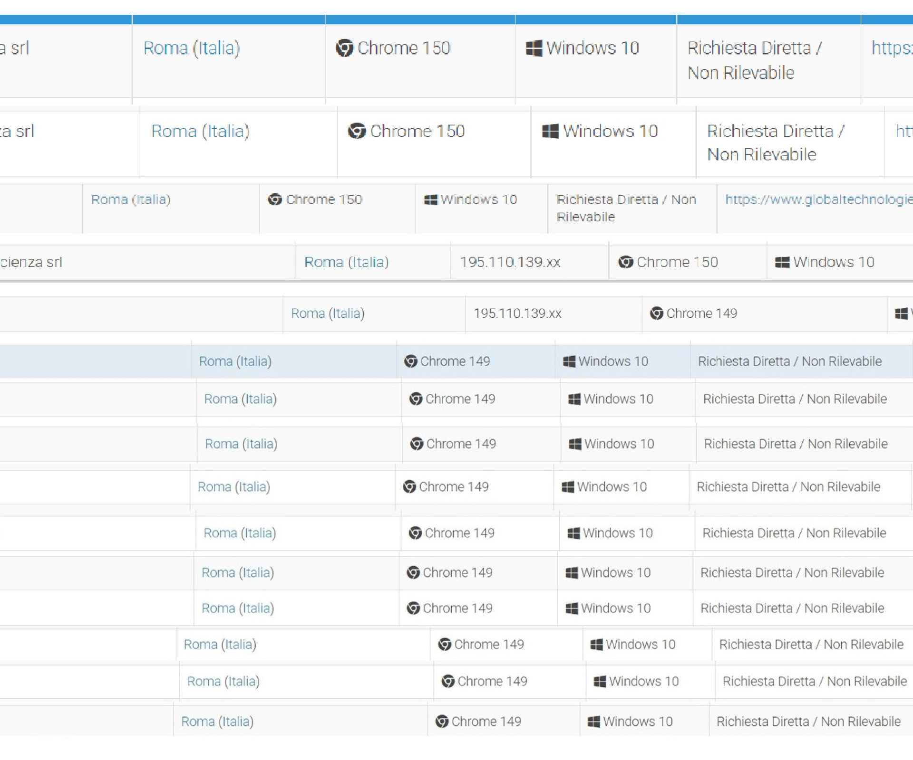Click the Chrome 150 icon in the globaltechnologie row
Viewport: 913px width, 760px height.
275,199
